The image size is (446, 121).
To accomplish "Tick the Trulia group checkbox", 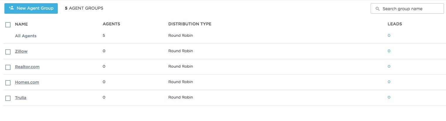I will (x=8, y=98).
